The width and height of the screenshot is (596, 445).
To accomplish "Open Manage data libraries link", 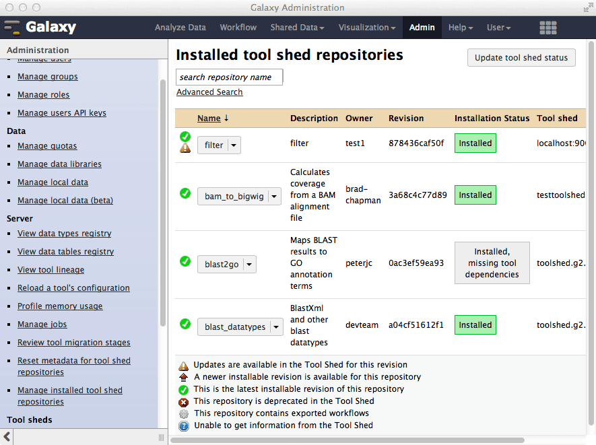I will (59, 164).
